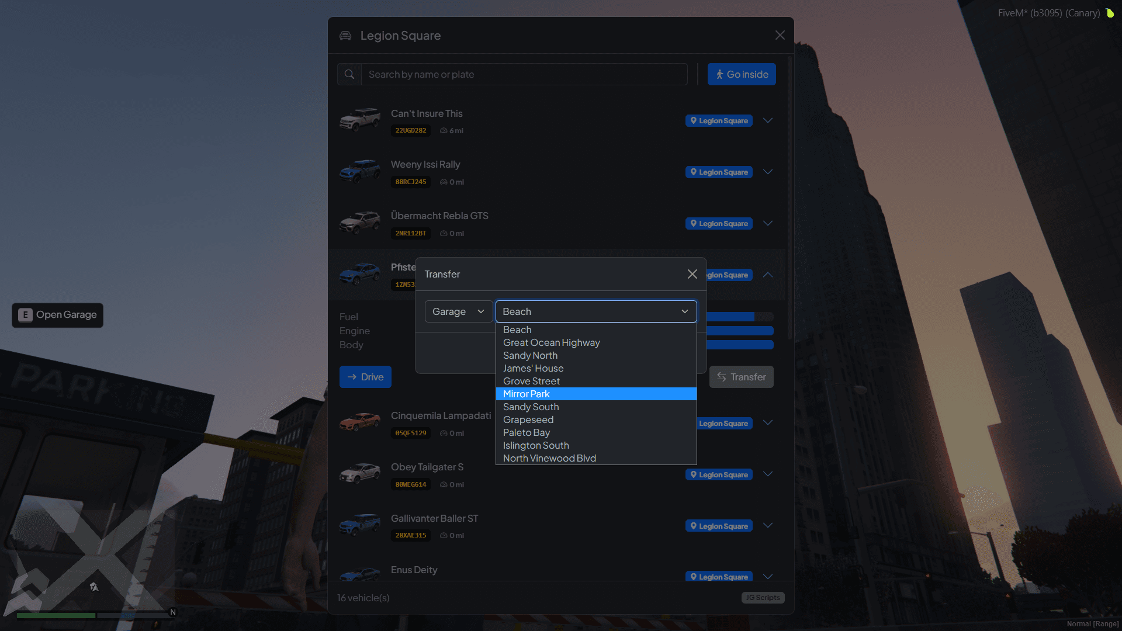The image size is (1122, 631).
Task: Click the search magnifier icon
Action: point(349,74)
